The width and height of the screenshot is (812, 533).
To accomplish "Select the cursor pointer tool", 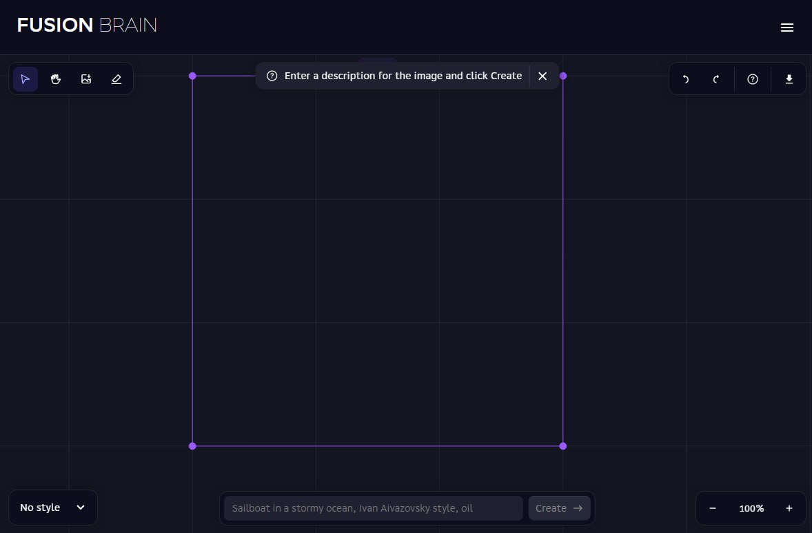I will (x=26, y=79).
